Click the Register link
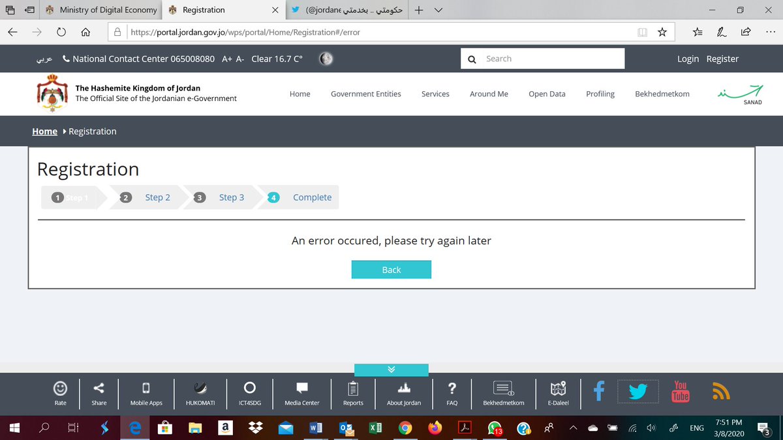This screenshot has height=440, width=783. click(x=722, y=59)
